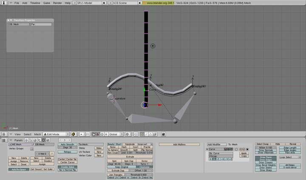Click the render view image icon
The height and width of the screenshot is (180, 306).
(x=163, y=134)
